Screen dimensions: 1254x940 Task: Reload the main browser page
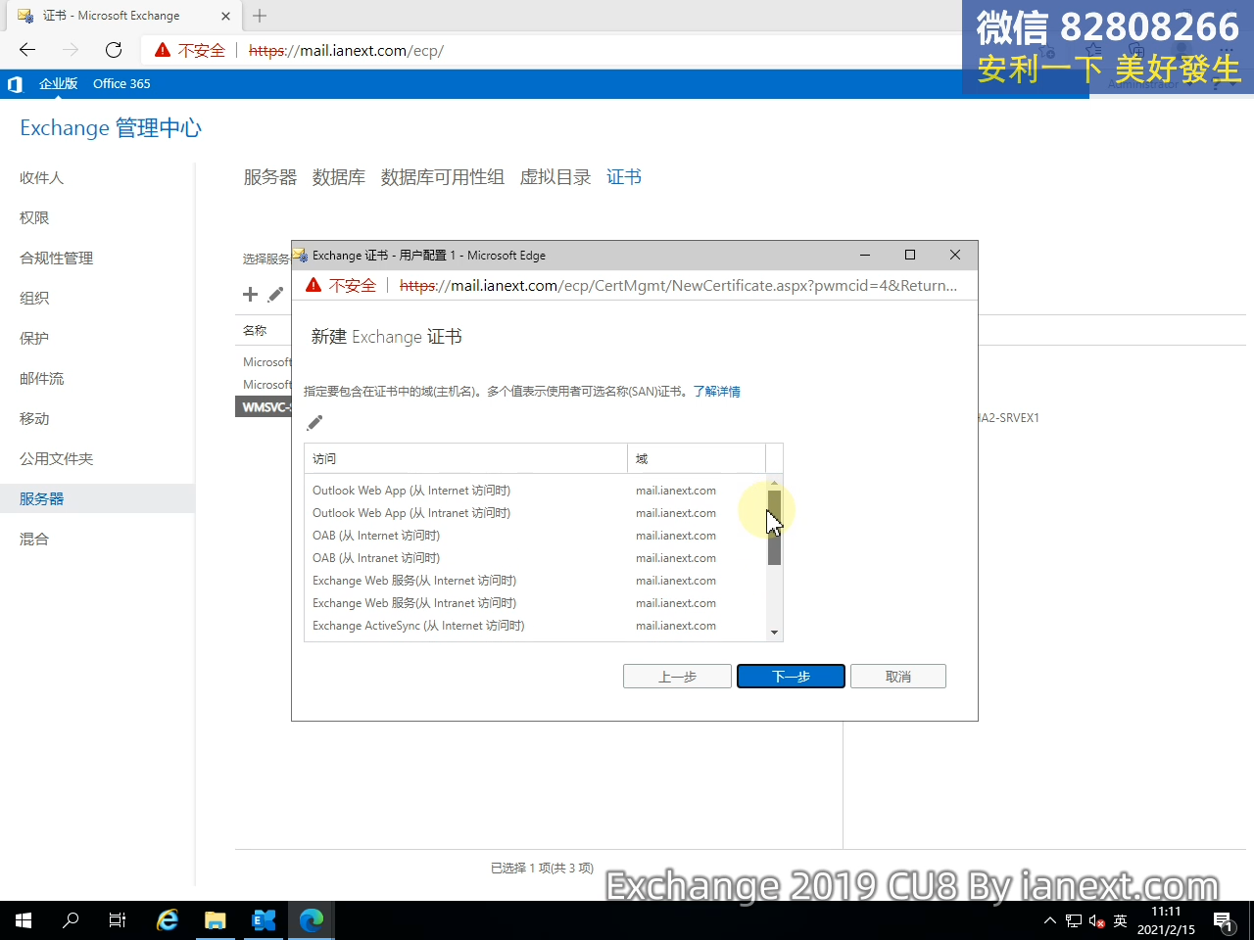(x=114, y=50)
